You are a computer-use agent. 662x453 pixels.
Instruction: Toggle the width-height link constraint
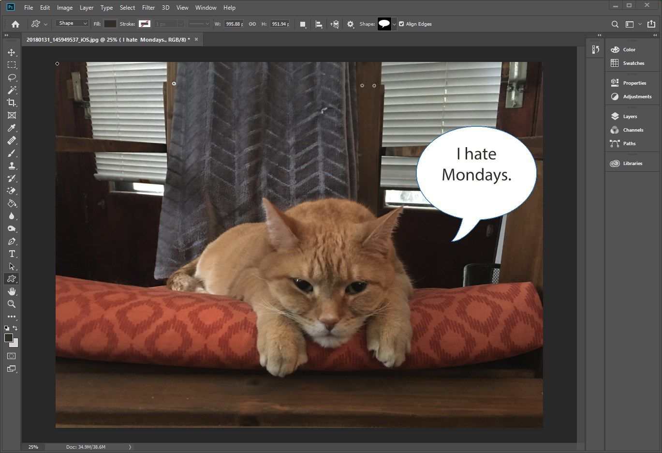point(252,24)
